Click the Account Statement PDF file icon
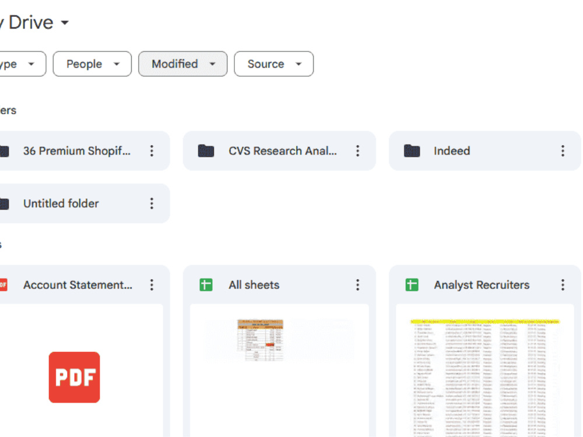The width and height of the screenshot is (583, 437). click(x=3, y=285)
